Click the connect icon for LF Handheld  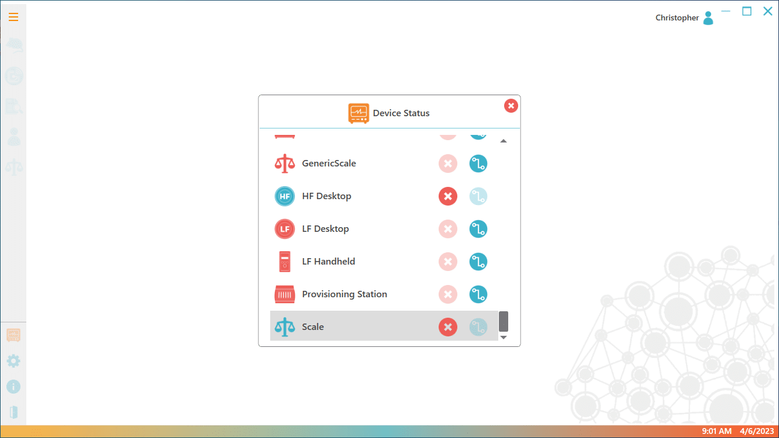tap(478, 262)
